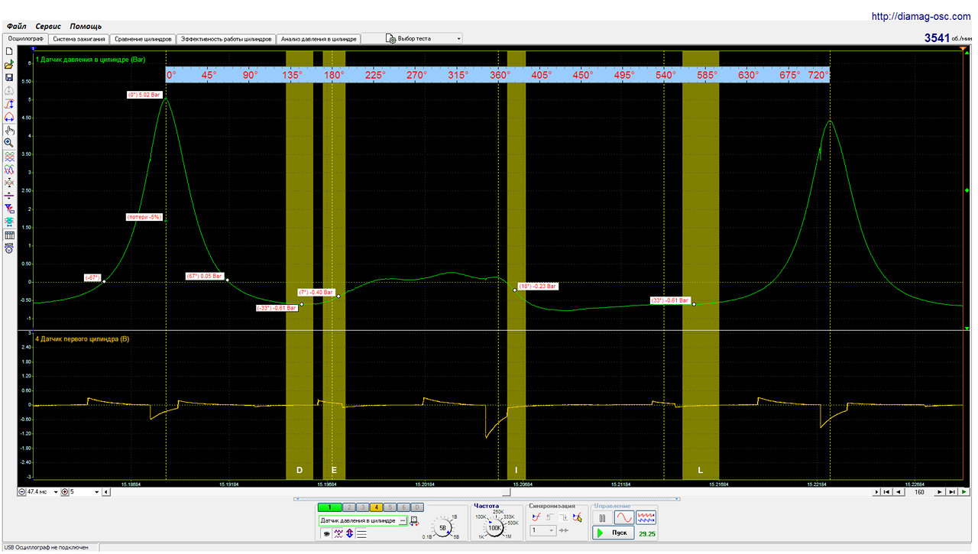Click the stacked waveforms display icon
The image size is (978, 554).
pyautogui.click(x=9, y=157)
